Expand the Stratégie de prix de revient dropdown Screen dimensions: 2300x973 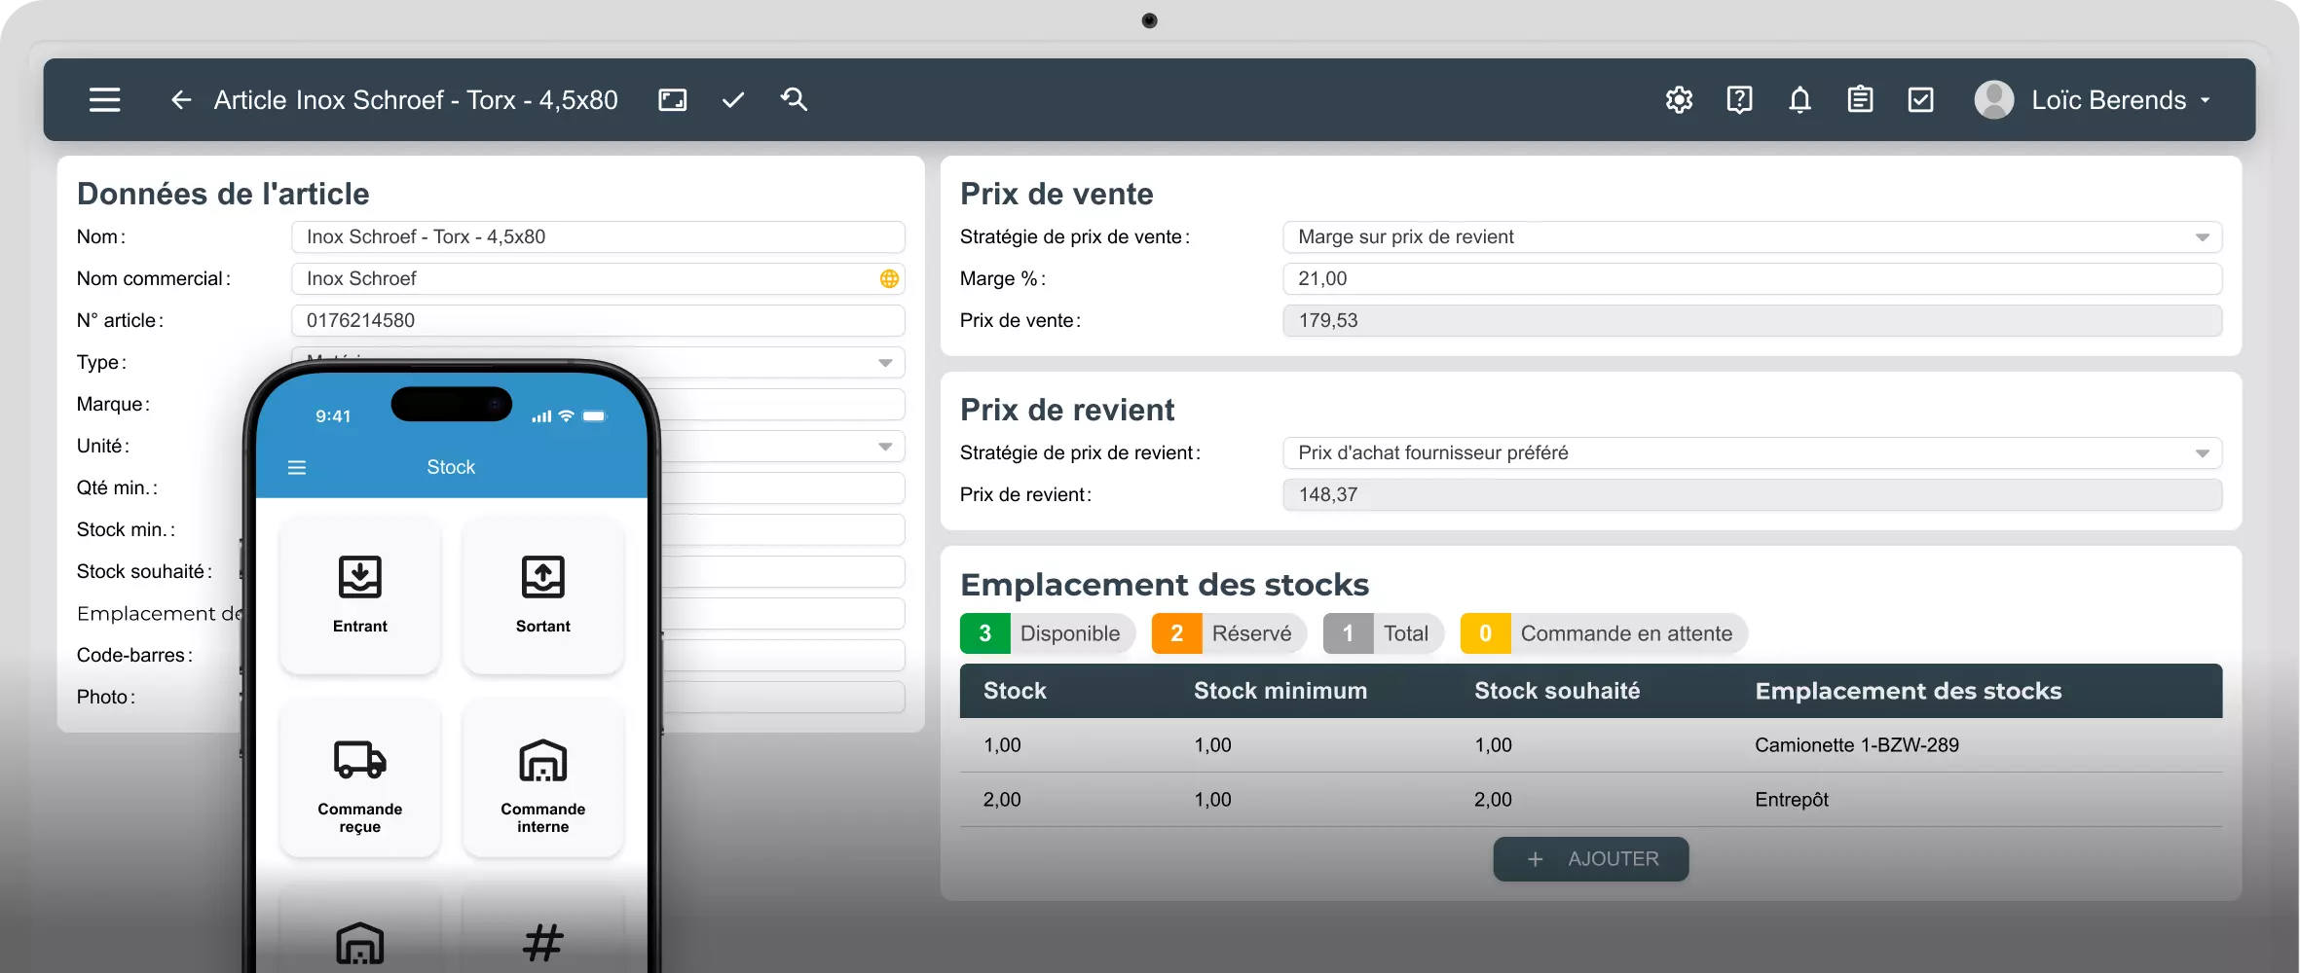tap(1752, 453)
